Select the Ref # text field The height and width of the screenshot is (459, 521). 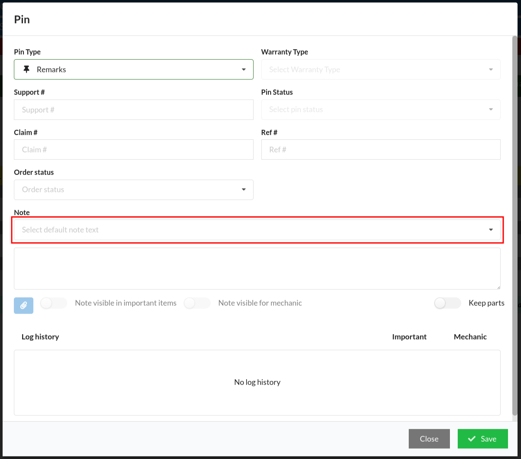tap(381, 150)
